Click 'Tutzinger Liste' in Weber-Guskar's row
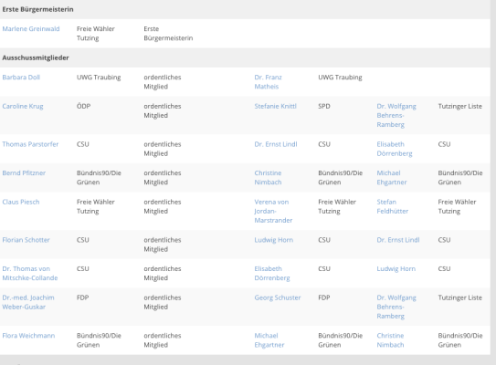The width and height of the screenshot is (496, 365). coord(460,297)
